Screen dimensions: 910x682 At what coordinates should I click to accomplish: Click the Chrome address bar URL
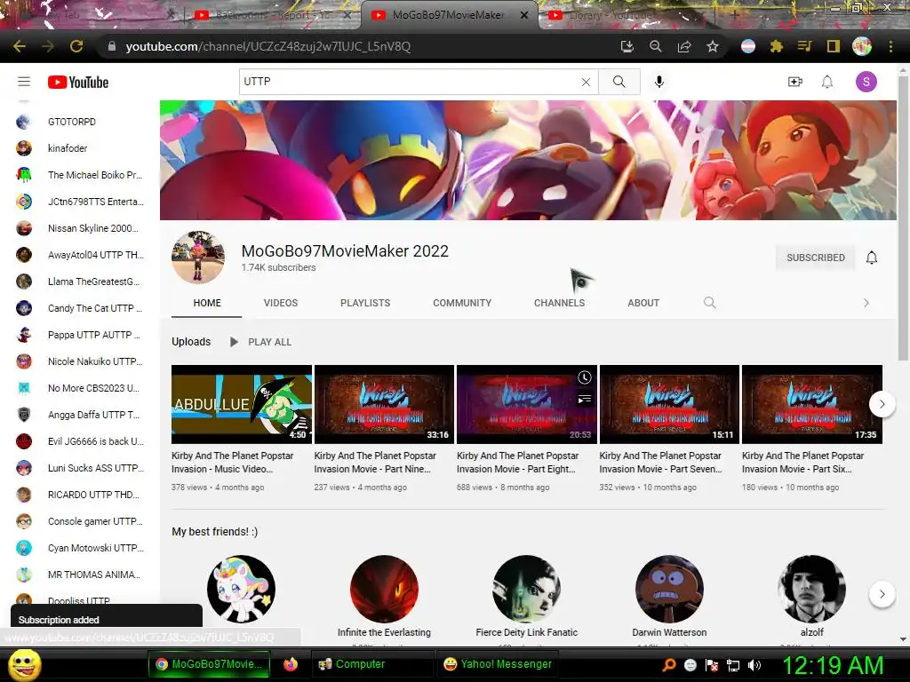268,46
